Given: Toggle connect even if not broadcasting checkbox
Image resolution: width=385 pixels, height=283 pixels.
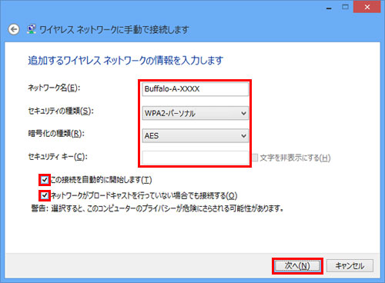Looking at the screenshot, I should pos(45,196).
